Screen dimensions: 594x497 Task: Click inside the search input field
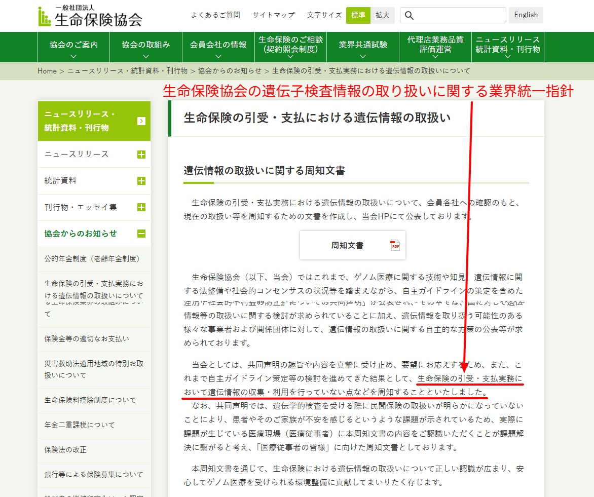pyautogui.click(x=456, y=15)
